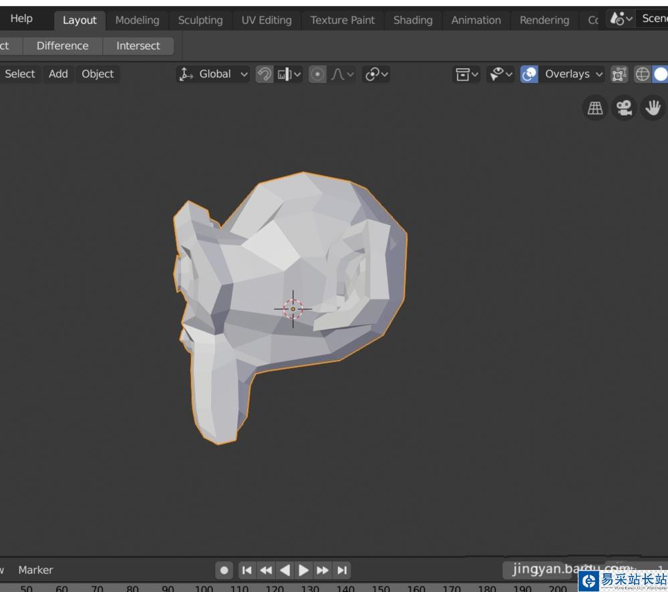The image size is (668, 592).
Task: Click the hand pan view icon
Action: click(652, 108)
